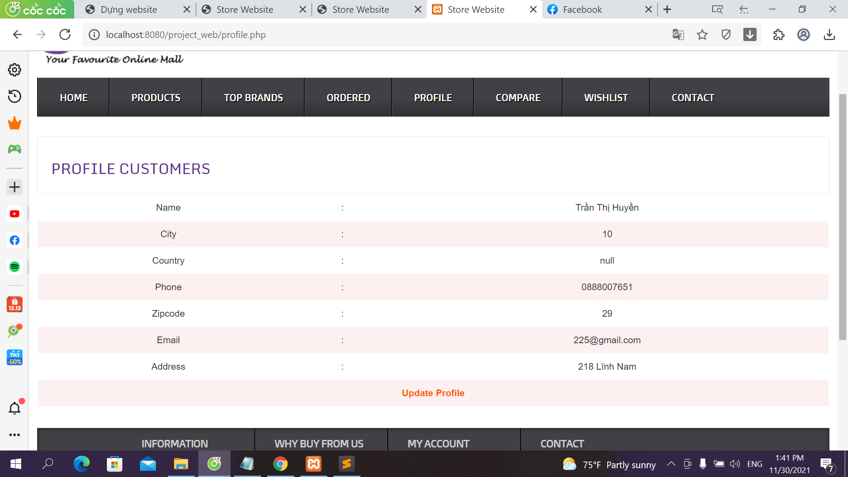Show hidden system tray icons chevron

pos(671,464)
